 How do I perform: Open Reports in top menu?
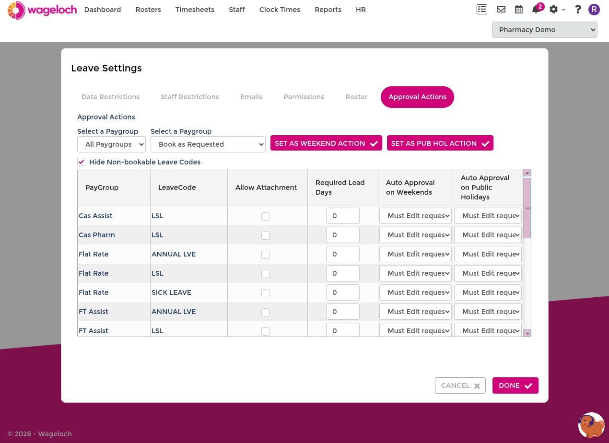pyautogui.click(x=328, y=10)
